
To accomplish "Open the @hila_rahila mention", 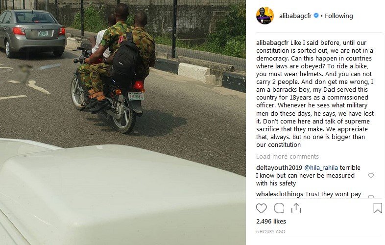I will tap(321, 168).
